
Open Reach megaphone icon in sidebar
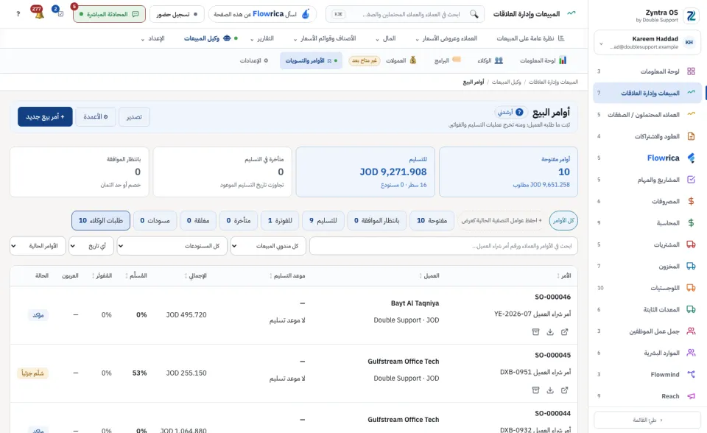click(x=691, y=396)
